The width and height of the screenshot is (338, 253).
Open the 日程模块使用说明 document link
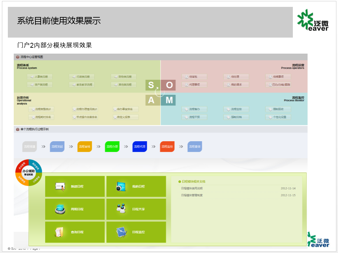click(192, 188)
